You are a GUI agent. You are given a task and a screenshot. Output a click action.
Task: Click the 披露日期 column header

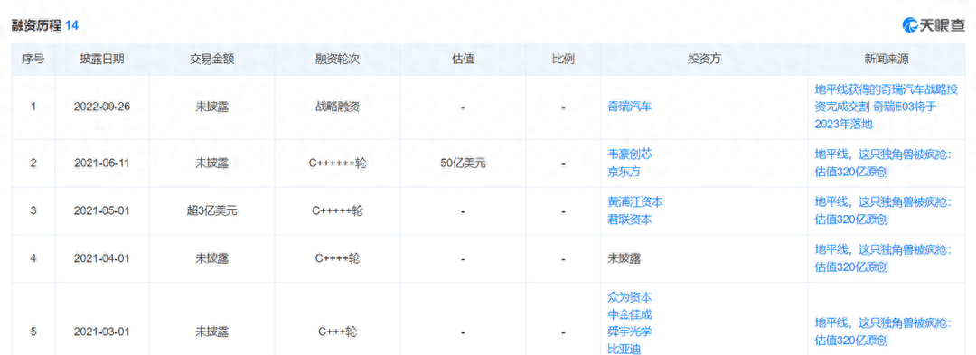tap(102, 59)
